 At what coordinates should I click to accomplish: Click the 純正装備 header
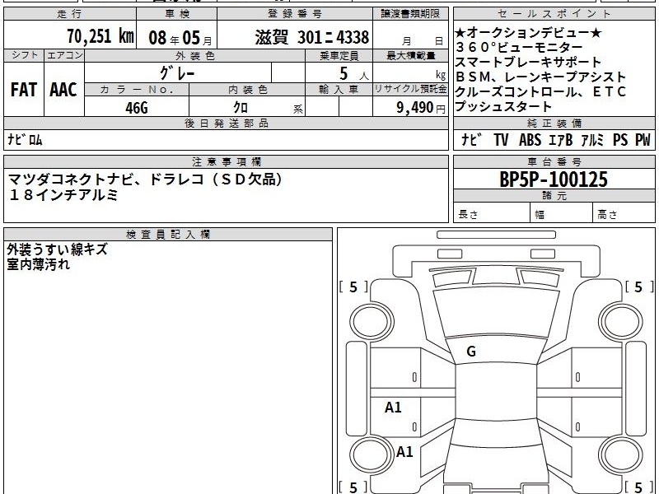(554, 123)
